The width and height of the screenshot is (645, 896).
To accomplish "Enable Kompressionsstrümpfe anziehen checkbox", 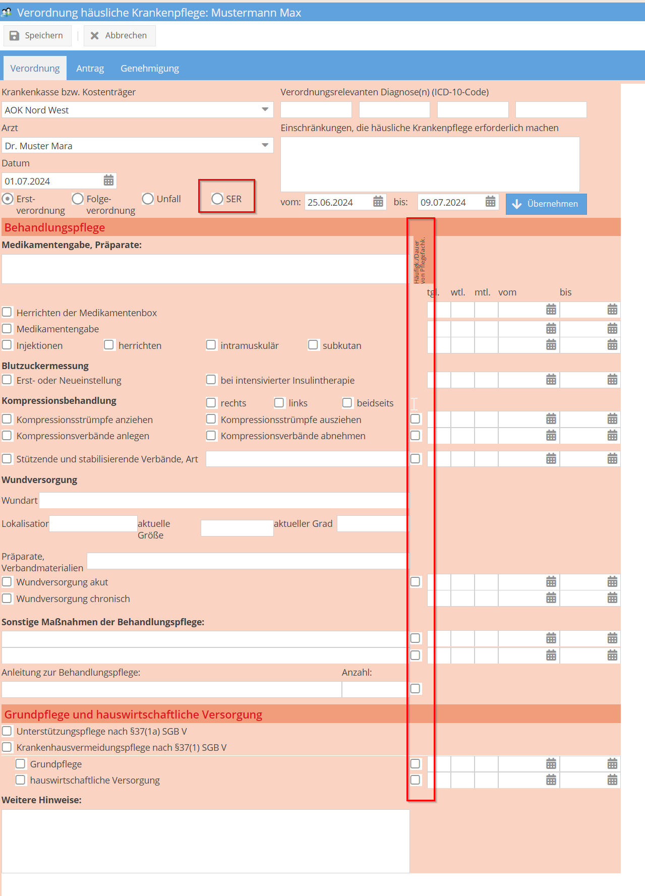I will [x=7, y=419].
